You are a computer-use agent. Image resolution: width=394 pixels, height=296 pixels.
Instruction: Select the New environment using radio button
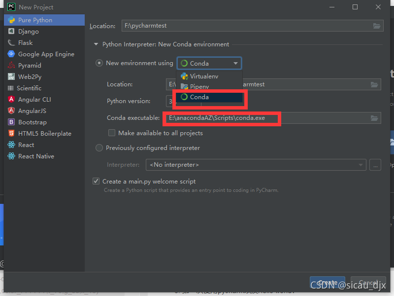99,63
